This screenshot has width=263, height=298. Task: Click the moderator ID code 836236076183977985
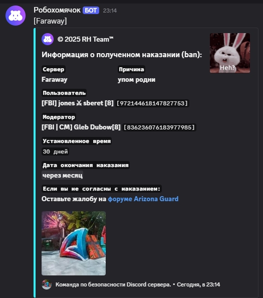(x=159, y=127)
